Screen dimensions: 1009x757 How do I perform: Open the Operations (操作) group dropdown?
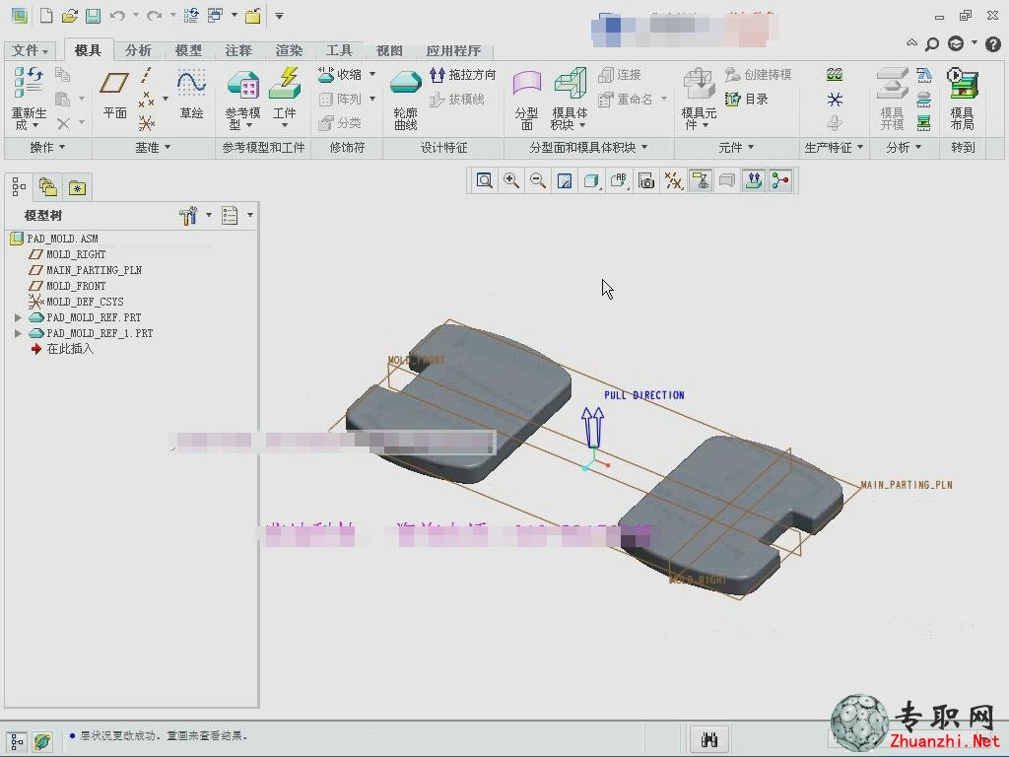click(x=47, y=148)
